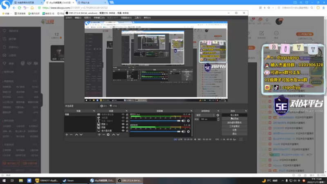Viewport: 327px width, 184px height.
Task: Lock the 显示器采集 source
Action: (x=127, y=130)
